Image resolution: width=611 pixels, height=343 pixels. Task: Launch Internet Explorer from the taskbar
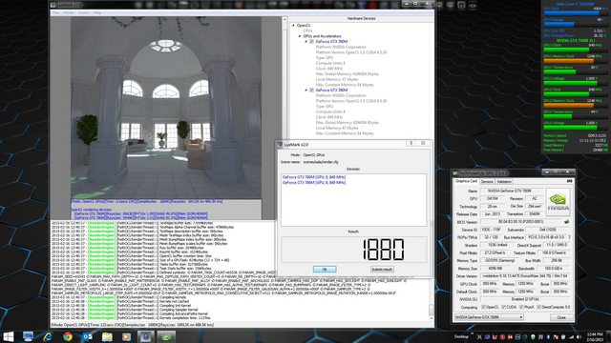click(48, 336)
